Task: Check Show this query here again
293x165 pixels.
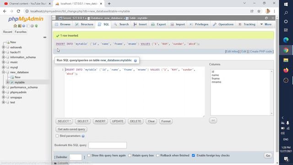Action: 89,155
